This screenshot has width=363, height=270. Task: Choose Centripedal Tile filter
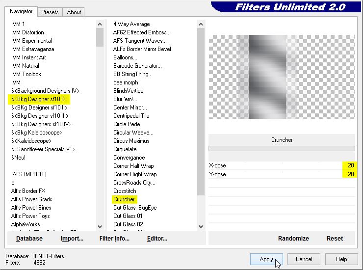click(131, 116)
